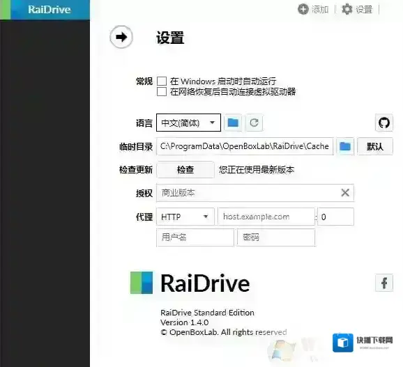This screenshot has width=403, height=367.
Task: Click the 检查 update button
Action: pyautogui.click(x=185, y=170)
